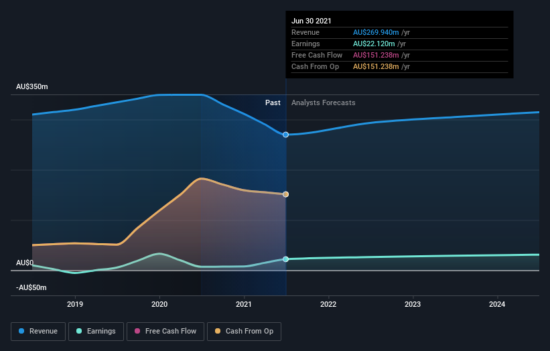This screenshot has width=550, height=351.
Task: Click the Revenue row label in tooltip
Action: pos(305,32)
